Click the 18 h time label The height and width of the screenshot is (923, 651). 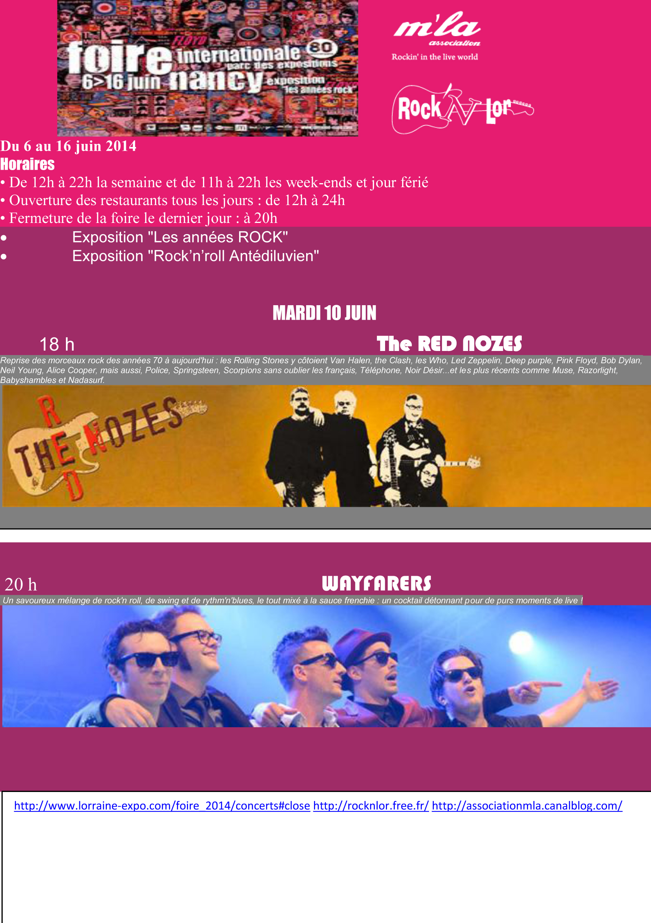coord(57,345)
